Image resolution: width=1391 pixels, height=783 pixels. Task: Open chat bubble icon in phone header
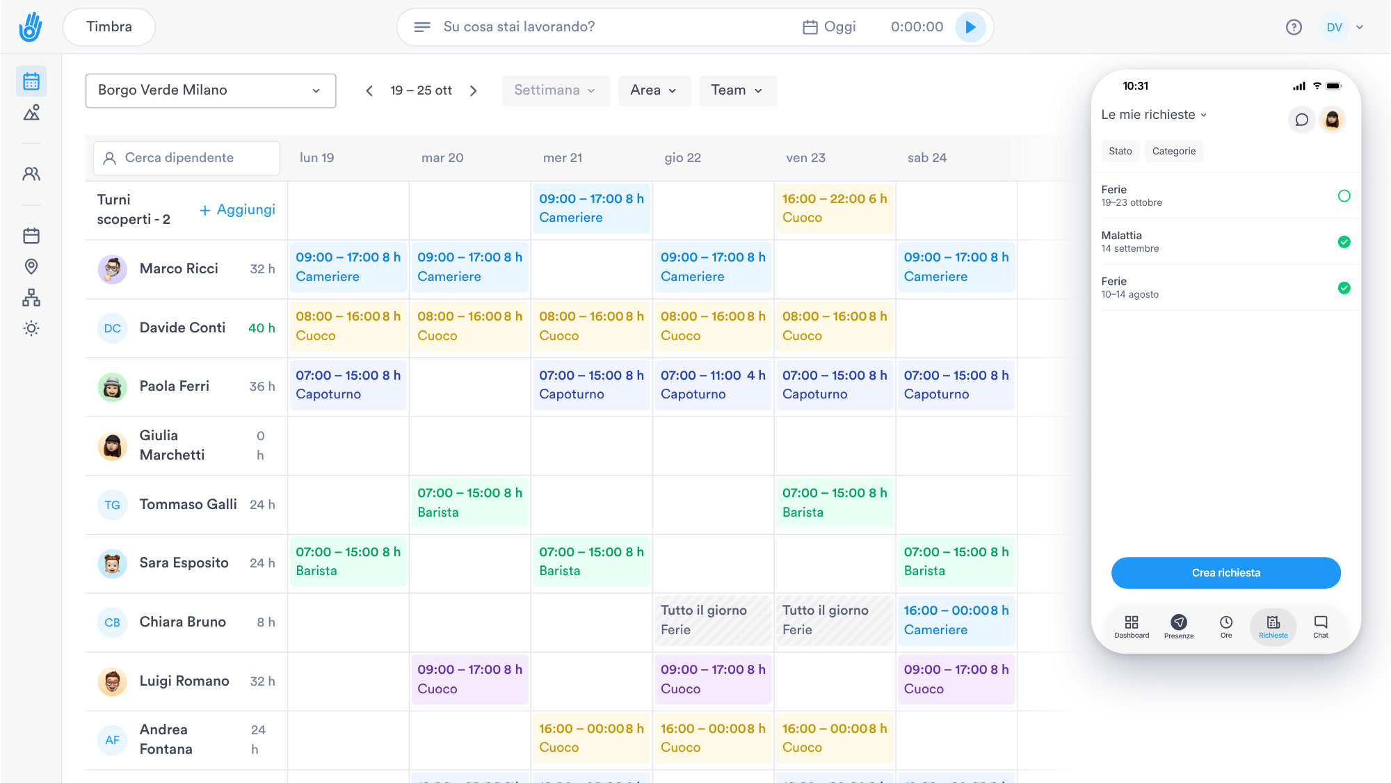click(1301, 120)
